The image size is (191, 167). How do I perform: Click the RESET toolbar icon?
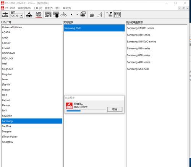[x=92, y=15]
